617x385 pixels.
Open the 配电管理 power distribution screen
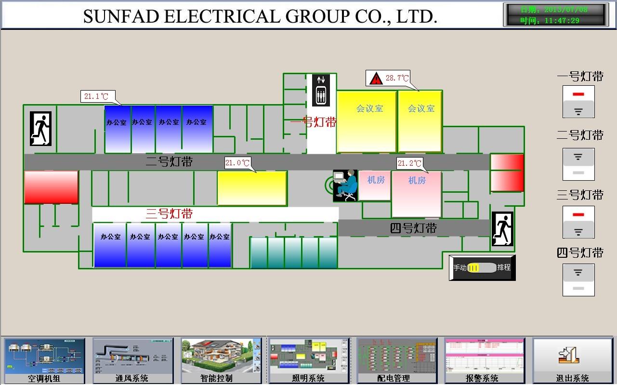click(396, 361)
